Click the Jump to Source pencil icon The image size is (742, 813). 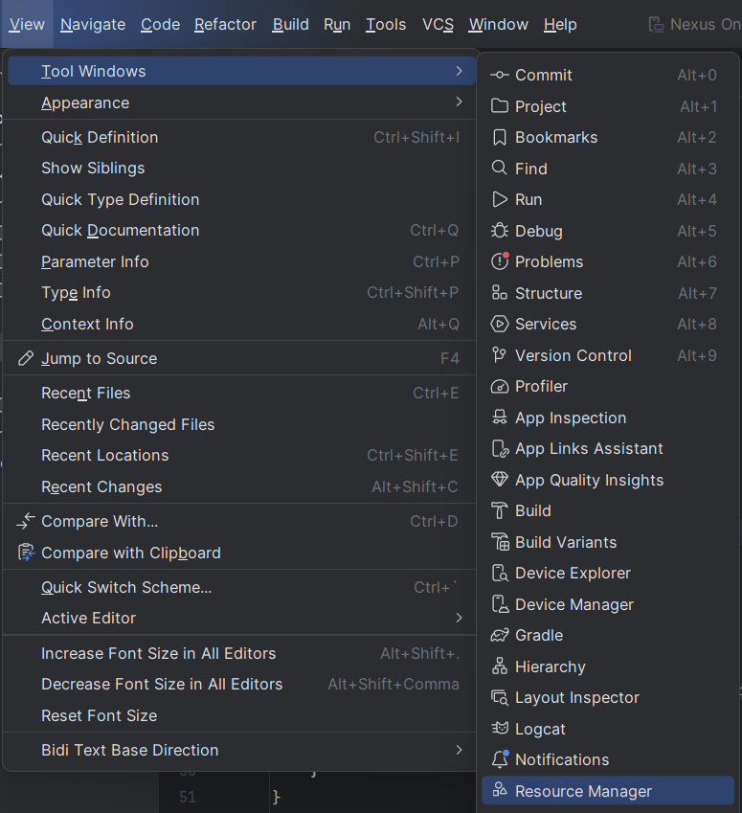[25, 358]
